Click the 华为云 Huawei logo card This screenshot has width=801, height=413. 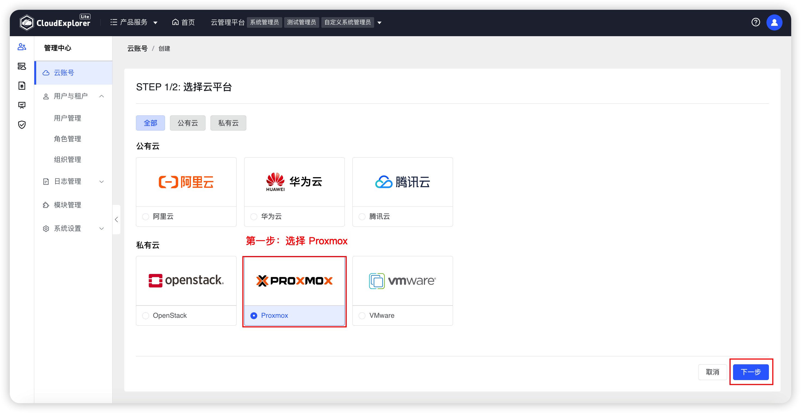tap(294, 182)
